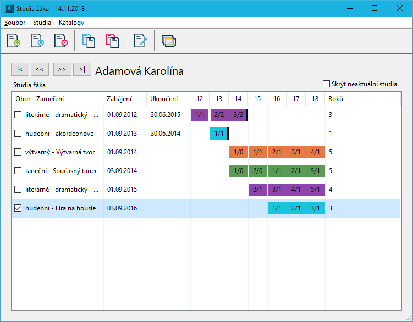Open the Katalogy menu
This screenshot has width=413, height=322.
[x=71, y=23]
